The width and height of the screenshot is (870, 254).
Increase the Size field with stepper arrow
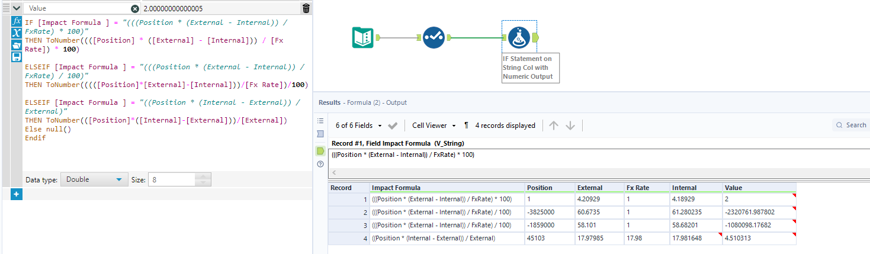click(203, 176)
